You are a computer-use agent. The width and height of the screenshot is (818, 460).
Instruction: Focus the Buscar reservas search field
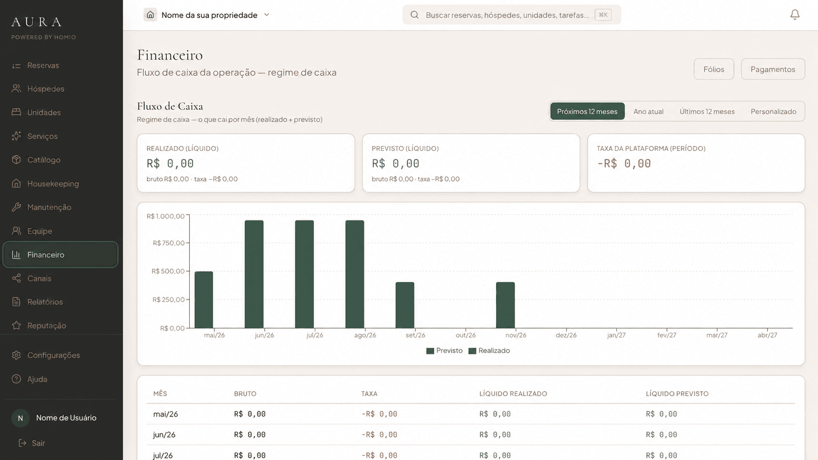512,15
